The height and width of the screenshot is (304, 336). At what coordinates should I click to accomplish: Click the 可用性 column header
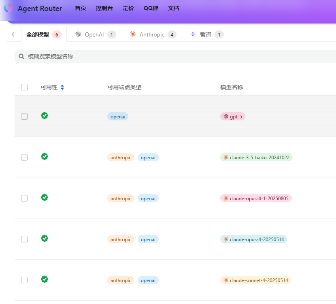pos(49,87)
